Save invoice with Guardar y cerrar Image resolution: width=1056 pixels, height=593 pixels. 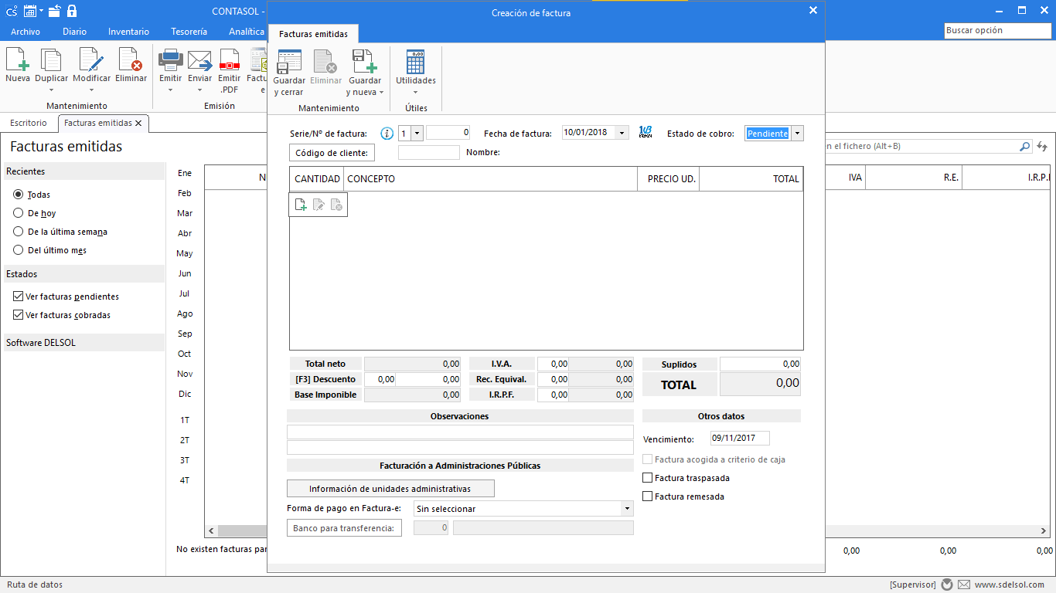[x=289, y=62]
